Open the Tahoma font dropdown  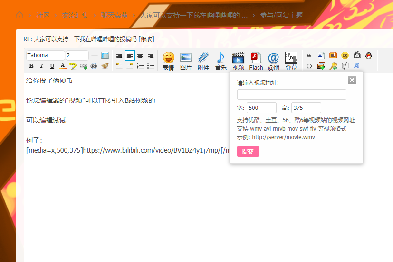pyautogui.click(x=45, y=55)
